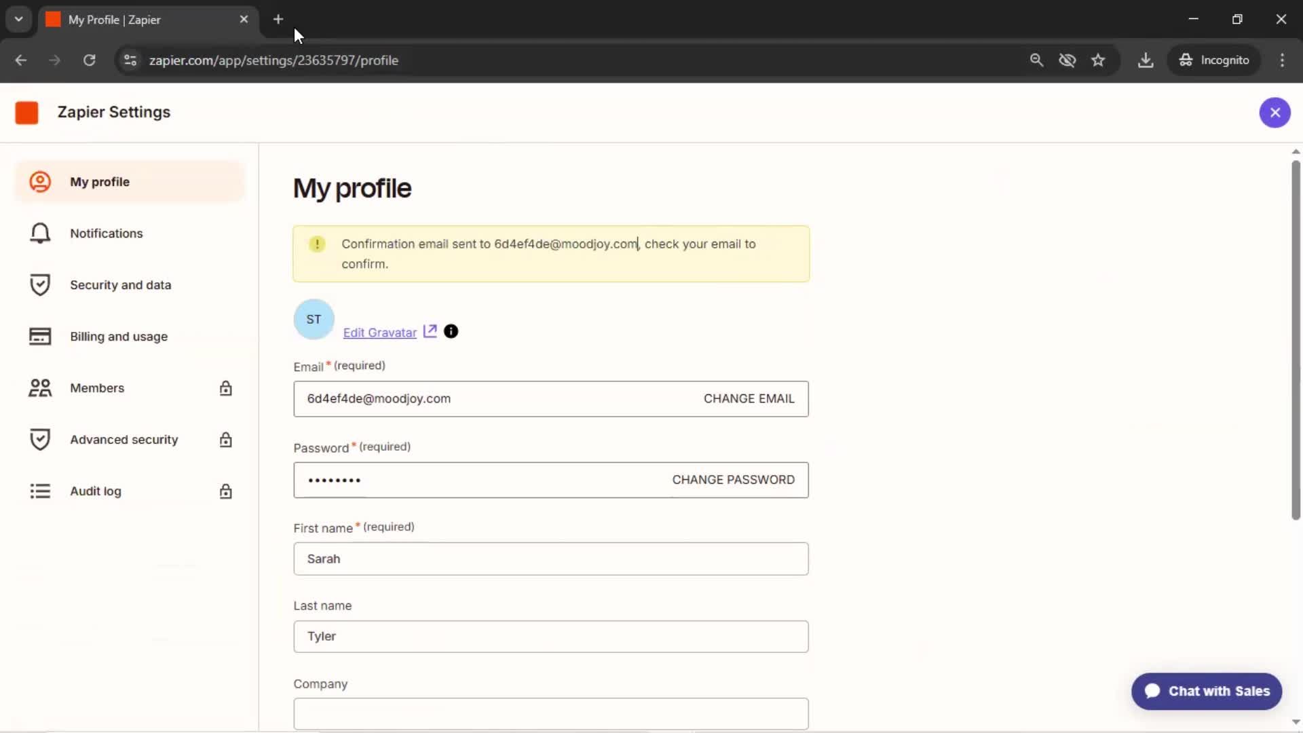Click the external link icon after Gravatar
Image resolution: width=1303 pixels, height=733 pixels.
[x=430, y=331]
